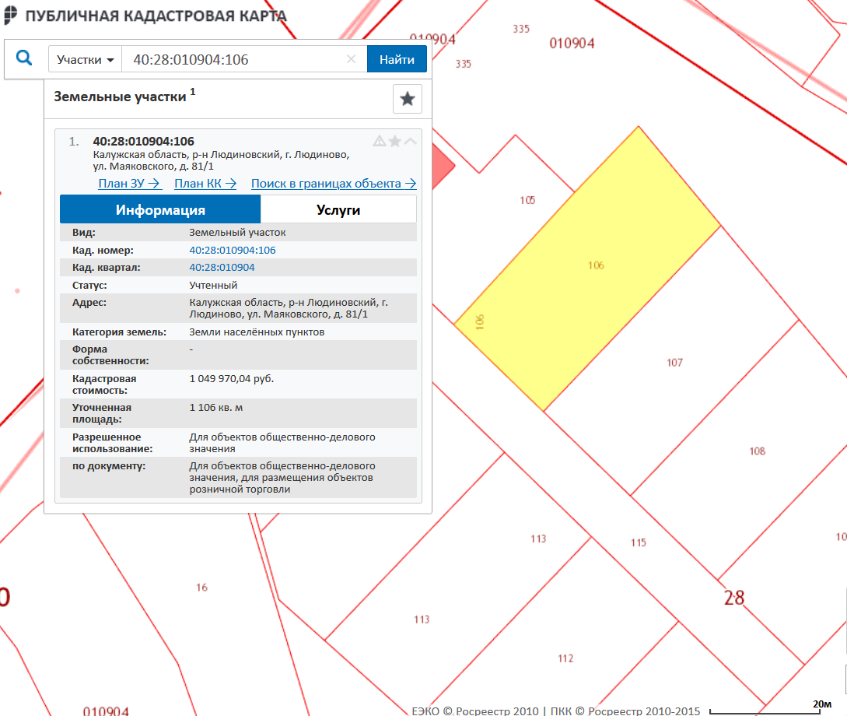This screenshot has width=847, height=716.
Task: Open the Участки search type dropdown
Action: tap(86, 59)
